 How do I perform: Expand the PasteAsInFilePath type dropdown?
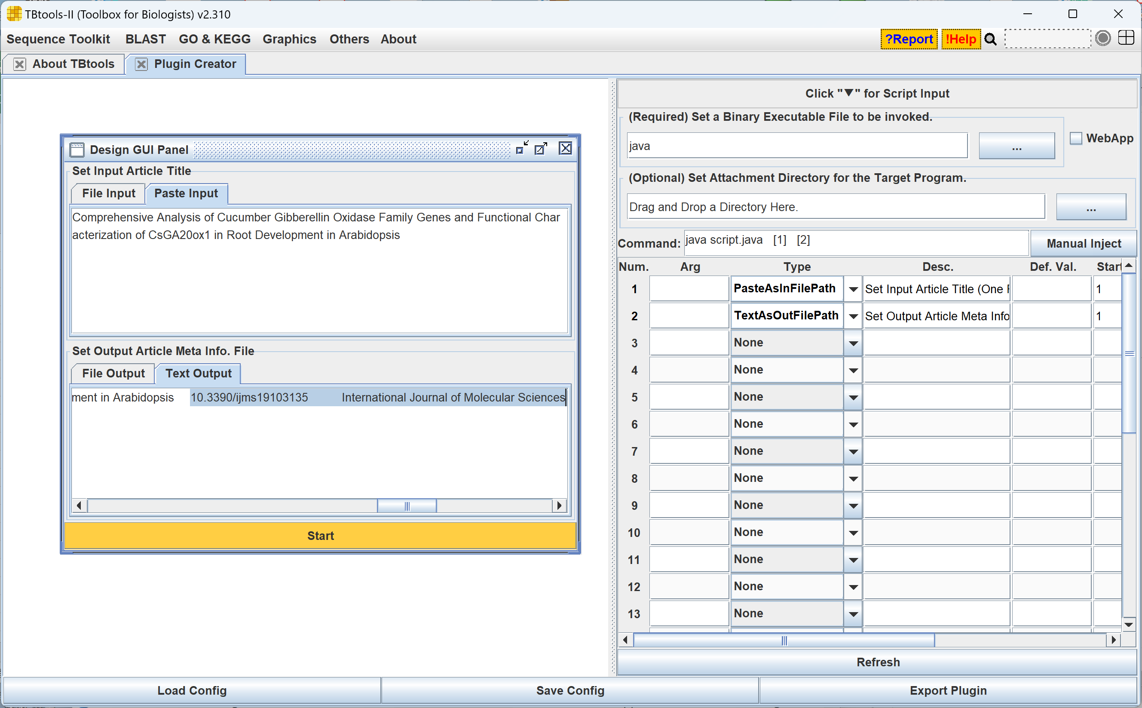click(853, 289)
